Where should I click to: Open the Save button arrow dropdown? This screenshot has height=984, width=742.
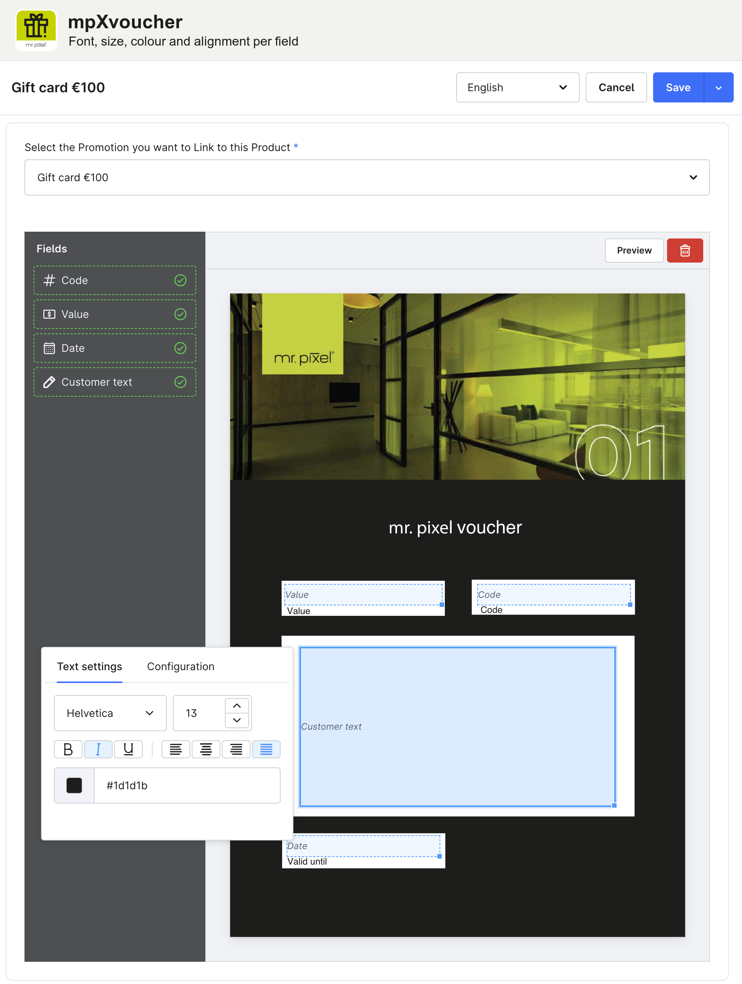718,88
